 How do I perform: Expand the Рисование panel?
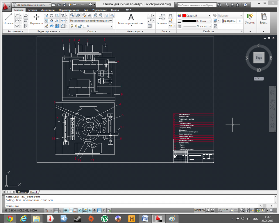[15, 31]
